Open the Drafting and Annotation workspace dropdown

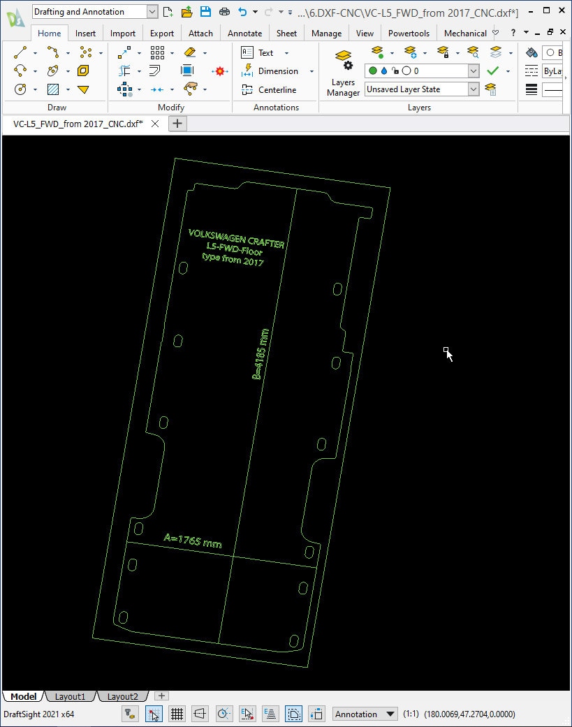click(x=151, y=11)
